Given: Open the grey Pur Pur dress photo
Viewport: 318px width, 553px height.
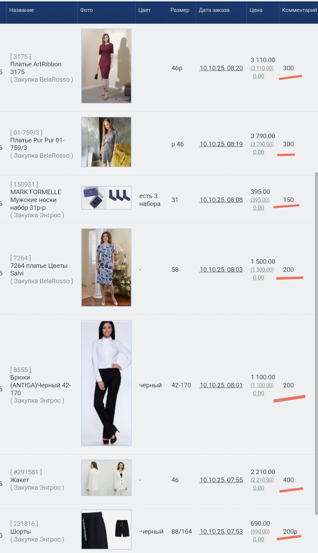Looking at the screenshot, I should (106, 142).
